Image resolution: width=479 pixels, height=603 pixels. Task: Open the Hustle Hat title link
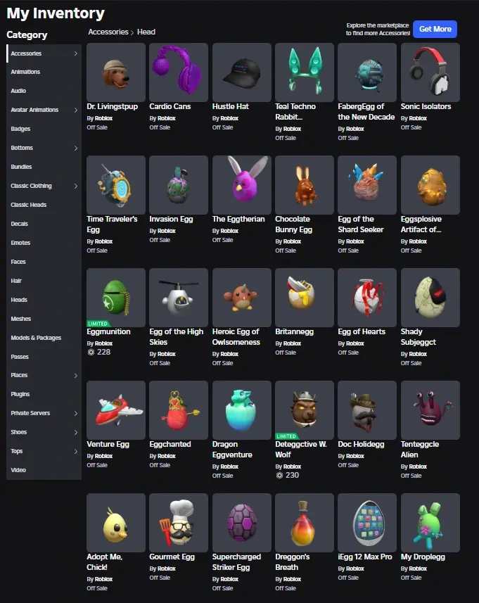point(230,106)
